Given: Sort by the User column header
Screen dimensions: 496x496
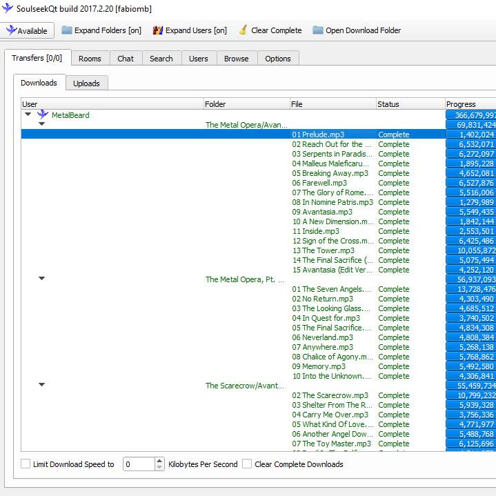Looking at the screenshot, I should click(112, 104).
